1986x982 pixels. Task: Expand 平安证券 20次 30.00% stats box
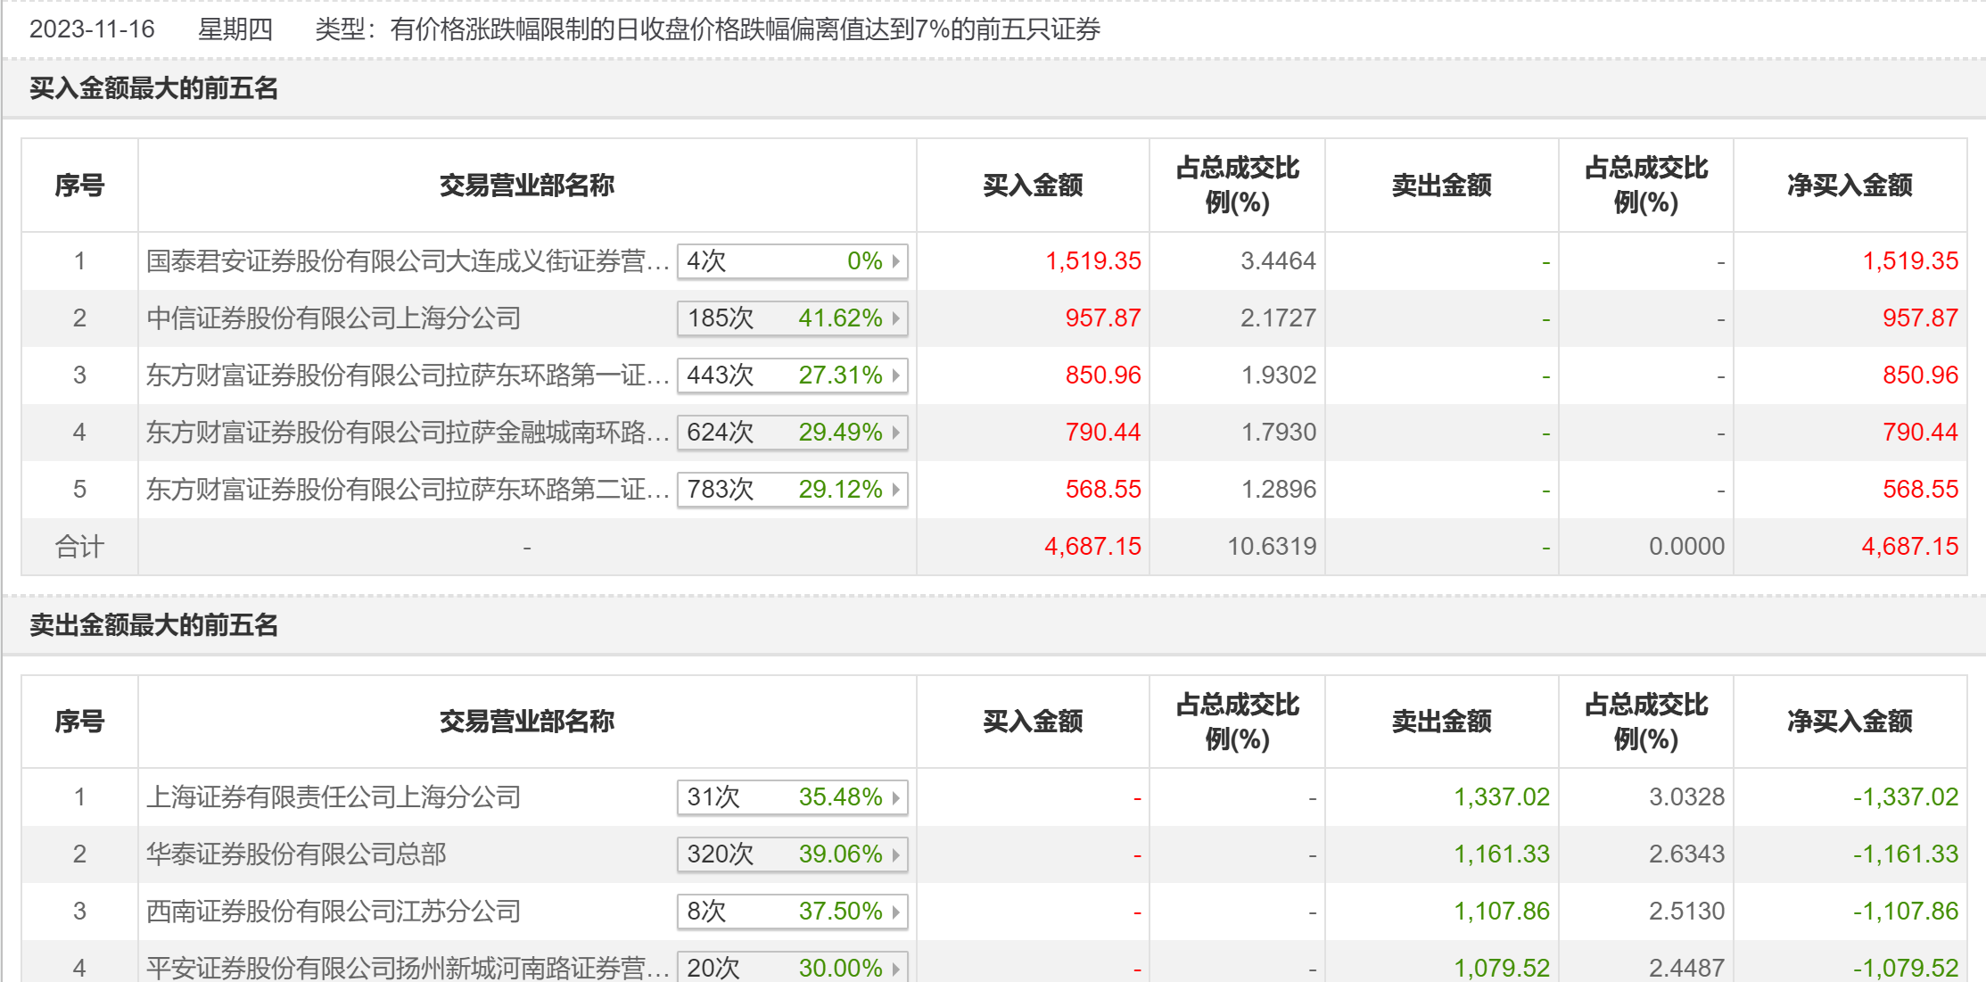[x=792, y=968]
